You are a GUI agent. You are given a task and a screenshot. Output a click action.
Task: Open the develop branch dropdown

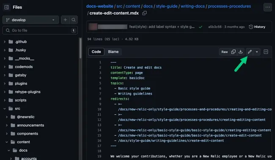pos(30,20)
